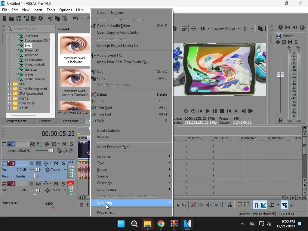Expand the GPU Accelerated folder
Image resolution: width=308 pixels, height=231 pixels.
tap(9, 94)
